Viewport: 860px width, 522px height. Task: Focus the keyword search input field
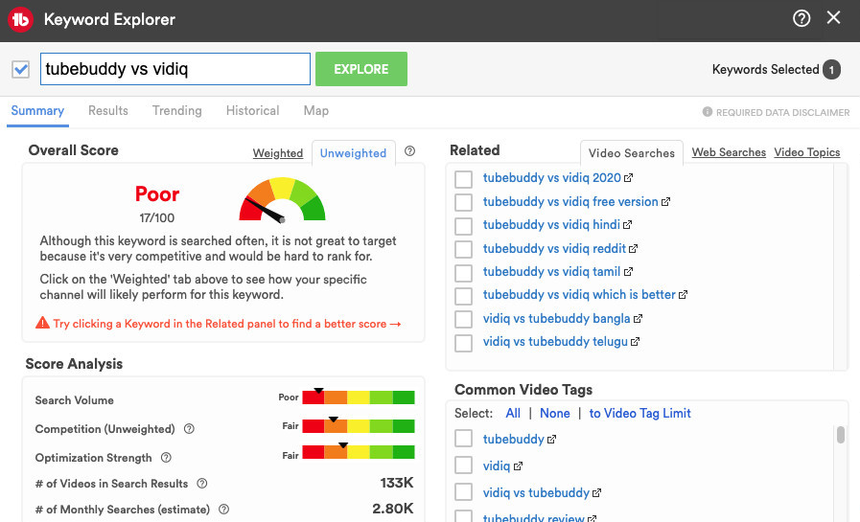pyautogui.click(x=175, y=69)
